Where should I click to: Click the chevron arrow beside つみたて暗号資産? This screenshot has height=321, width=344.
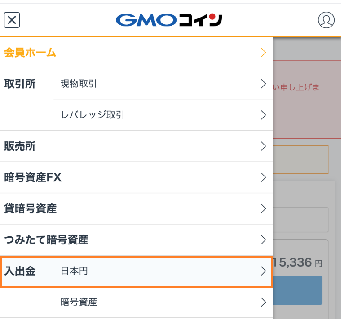[x=264, y=240]
